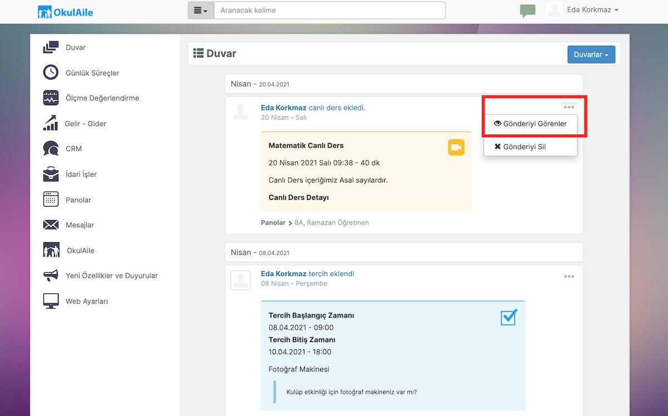This screenshot has width=668, height=416.
Task: Click the megaphone icon for announcements
Action: tap(51, 275)
